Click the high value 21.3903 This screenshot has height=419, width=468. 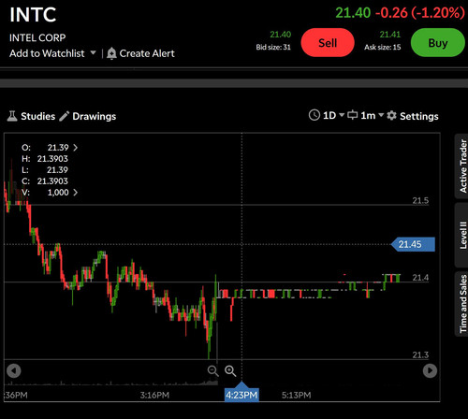point(52,159)
